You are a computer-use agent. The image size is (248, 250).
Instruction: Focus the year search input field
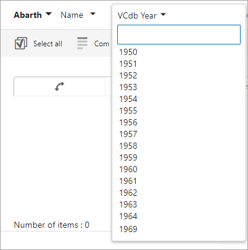point(179,35)
